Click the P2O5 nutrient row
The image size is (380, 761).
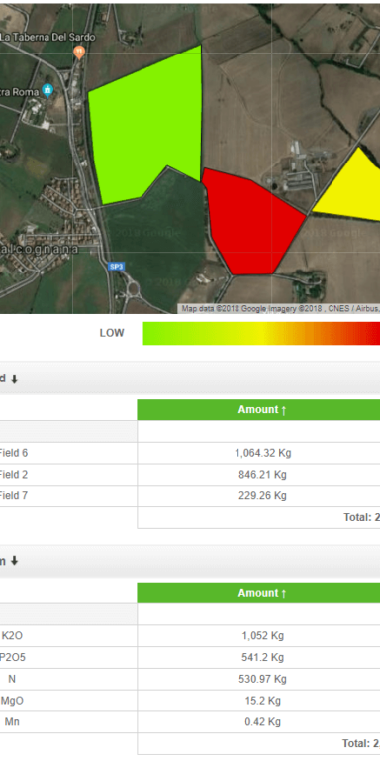coord(190,657)
